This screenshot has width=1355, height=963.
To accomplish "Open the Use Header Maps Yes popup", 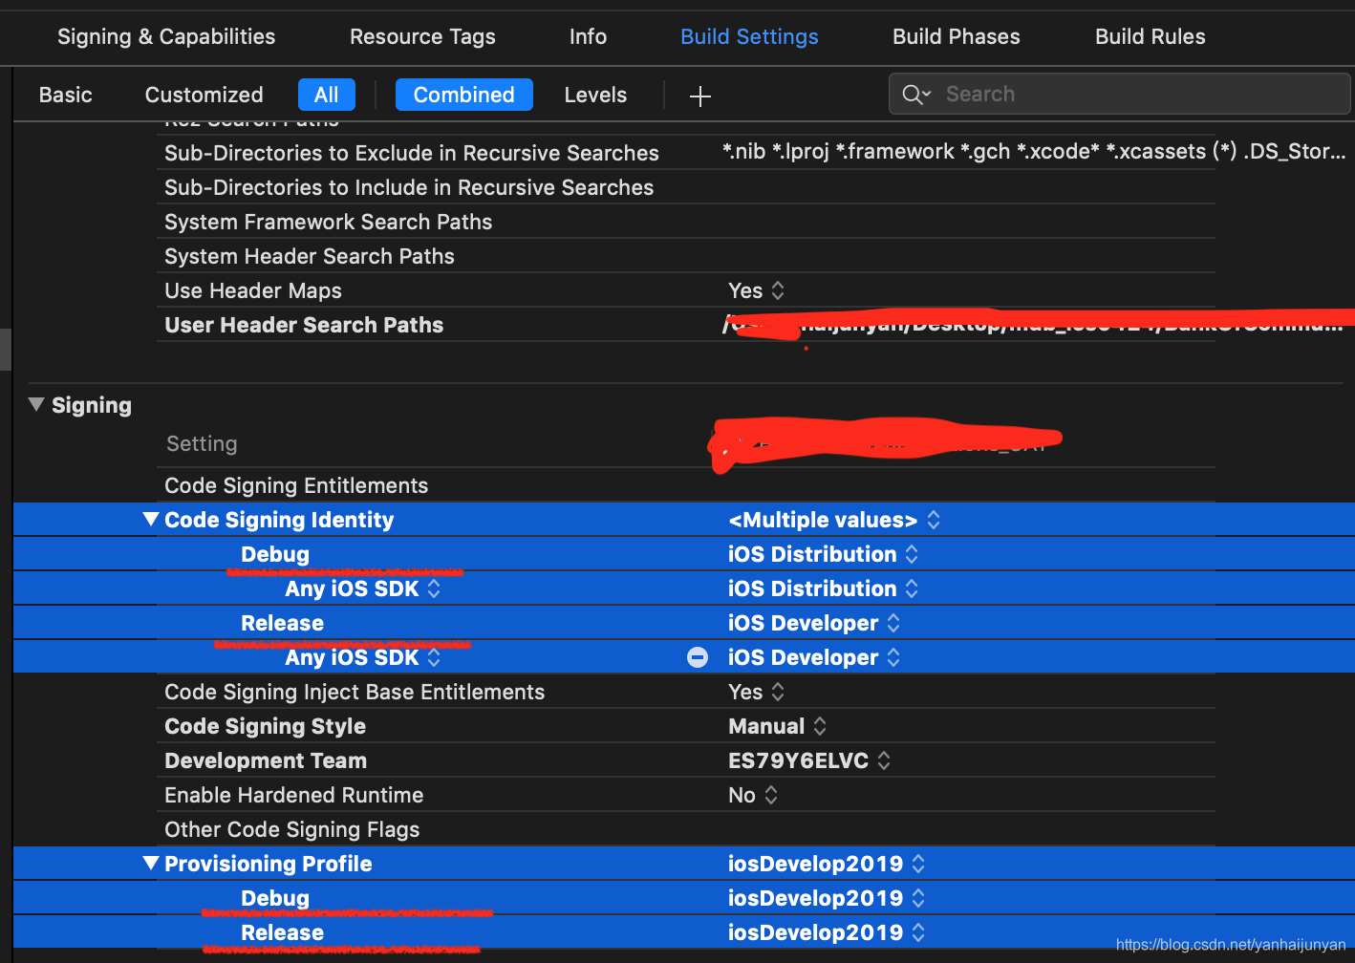I will [x=756, y=290].
